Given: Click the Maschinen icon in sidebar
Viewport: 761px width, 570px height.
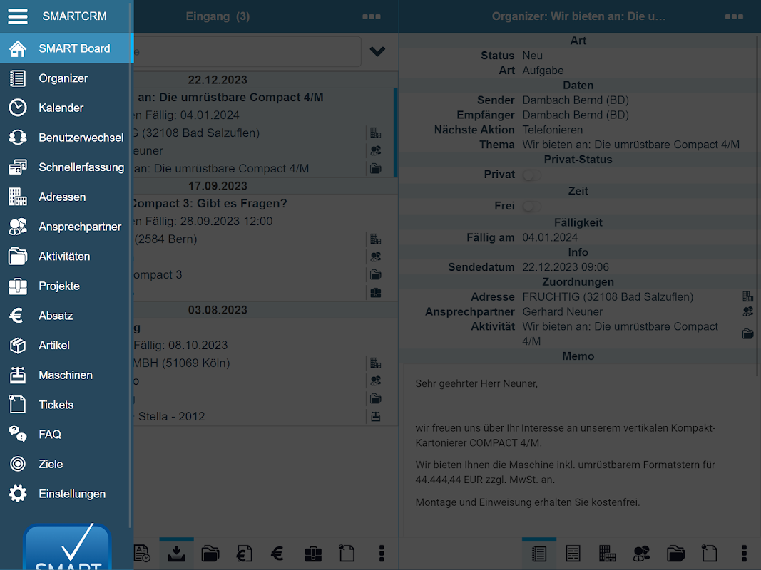Looking at the screenshot, I should (18, 375).
